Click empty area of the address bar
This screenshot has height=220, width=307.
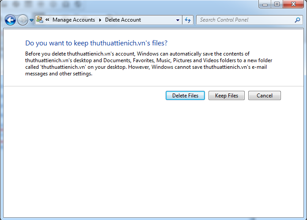click(x=159, y=20)
